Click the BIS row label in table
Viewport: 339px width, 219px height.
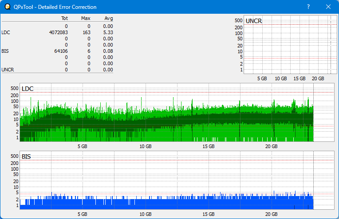click(x=5, y=51)
